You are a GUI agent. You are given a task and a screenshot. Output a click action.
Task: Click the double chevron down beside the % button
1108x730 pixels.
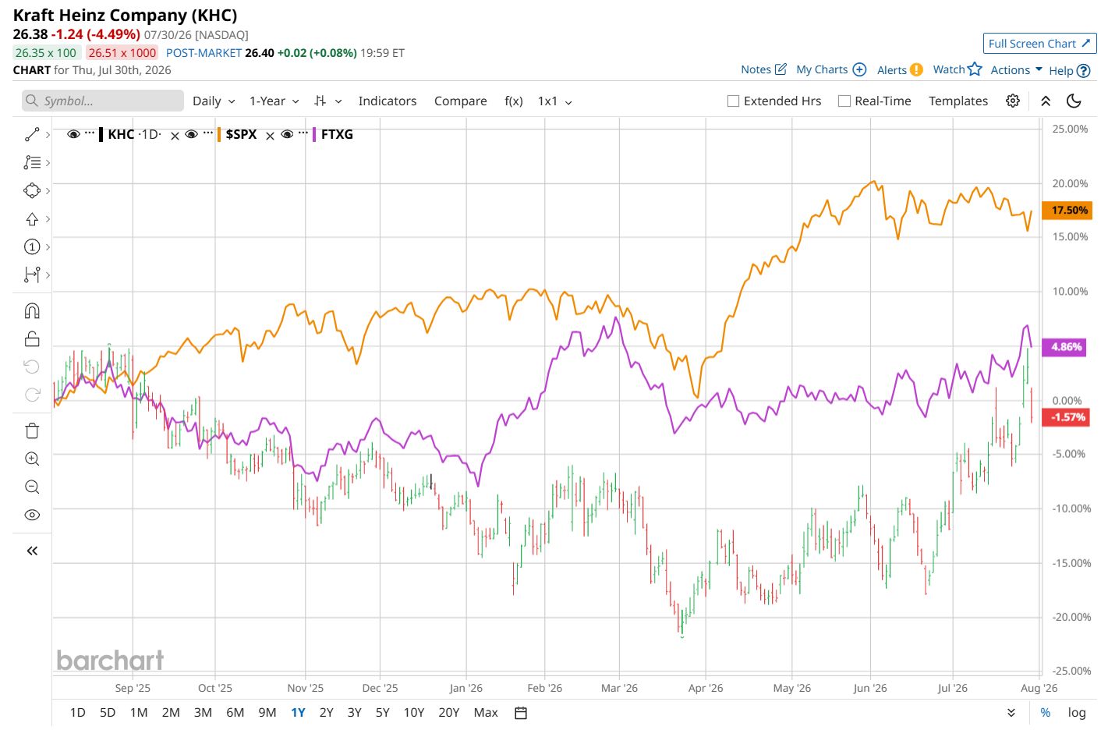1011,713
